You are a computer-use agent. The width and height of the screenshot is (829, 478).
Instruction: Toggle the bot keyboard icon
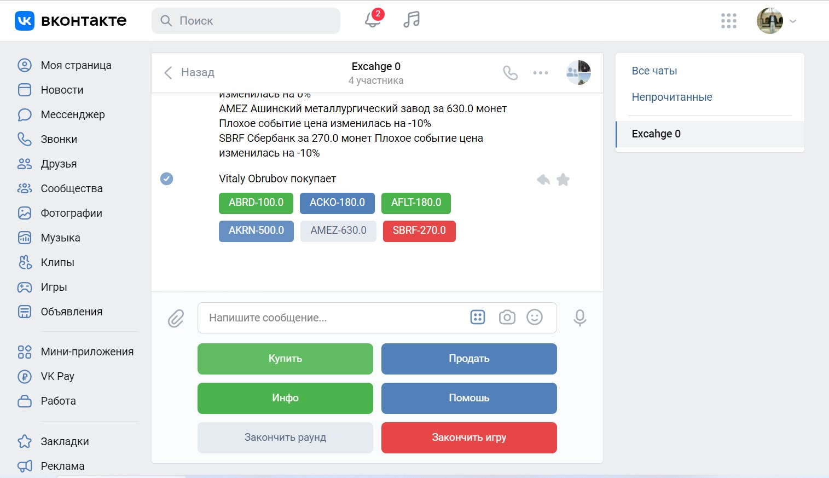478,317
